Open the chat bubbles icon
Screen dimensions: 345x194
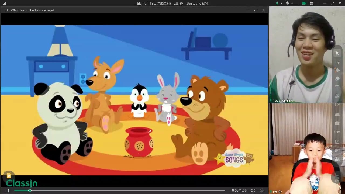(x=337, y=150)
